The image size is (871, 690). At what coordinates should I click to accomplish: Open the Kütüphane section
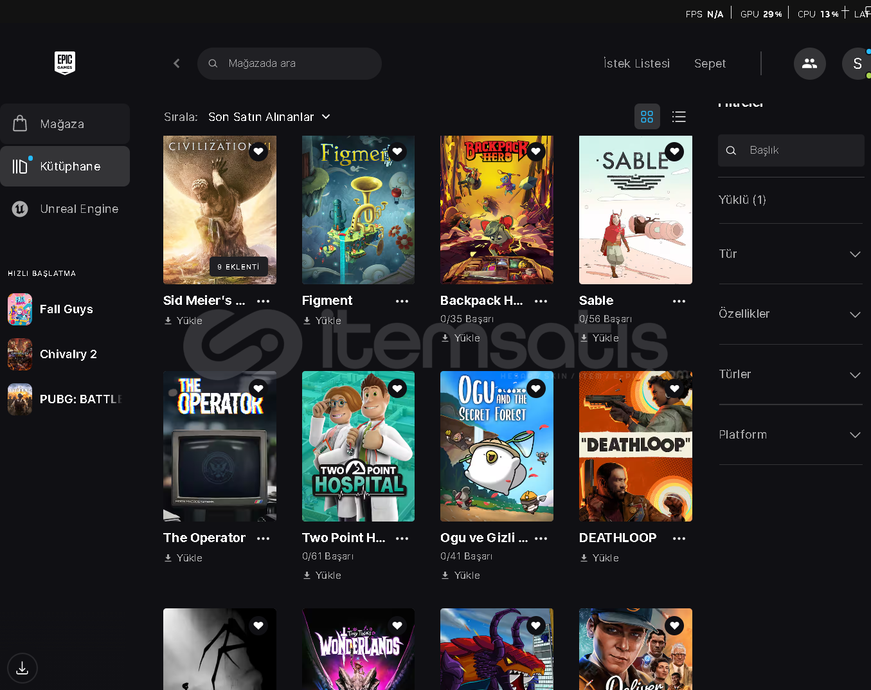pyautogui.click(x=65, y=166)
